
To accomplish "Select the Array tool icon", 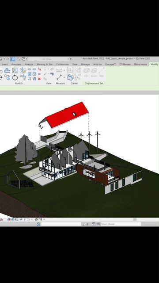I will click(x=30, y=74).
